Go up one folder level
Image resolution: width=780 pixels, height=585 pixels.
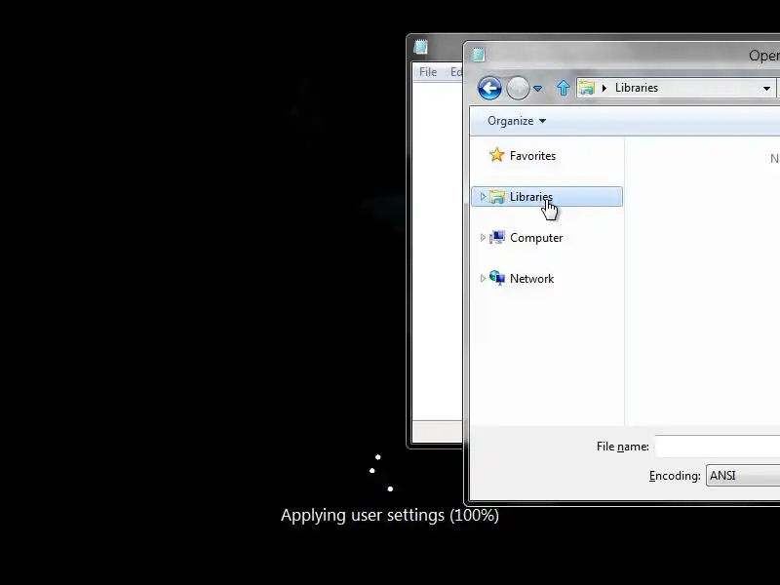coord(564,88)
